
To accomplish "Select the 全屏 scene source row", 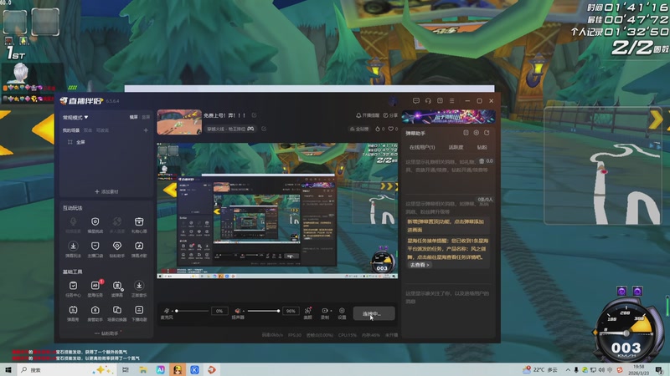I will tap(106, 142).
